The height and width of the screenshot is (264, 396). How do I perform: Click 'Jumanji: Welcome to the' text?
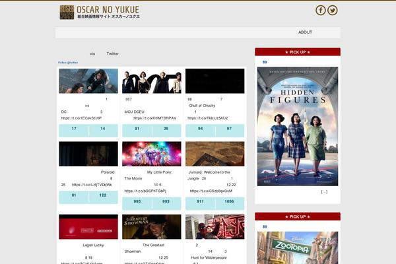209,172
